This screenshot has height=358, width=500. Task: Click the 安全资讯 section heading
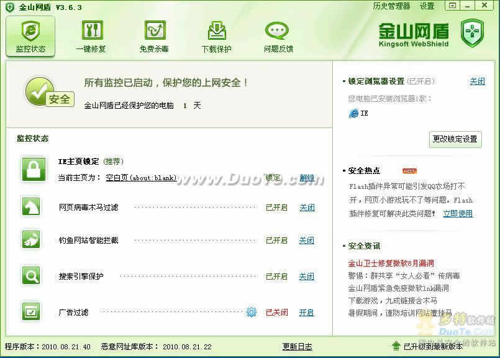(x=364, y=246)
